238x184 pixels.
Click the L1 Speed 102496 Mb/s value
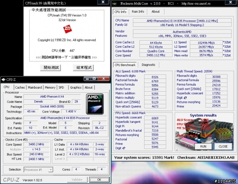(206, 43)
